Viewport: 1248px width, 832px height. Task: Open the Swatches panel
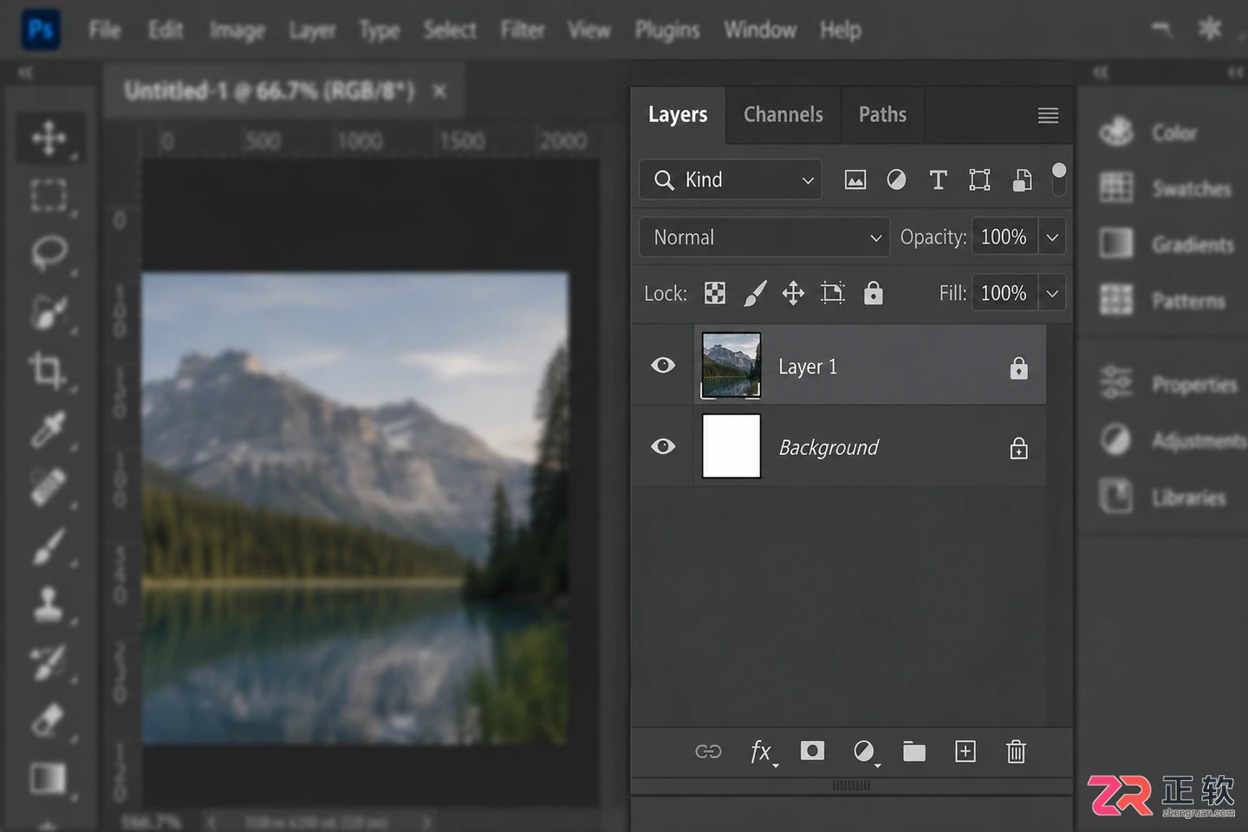(1167, 188)
